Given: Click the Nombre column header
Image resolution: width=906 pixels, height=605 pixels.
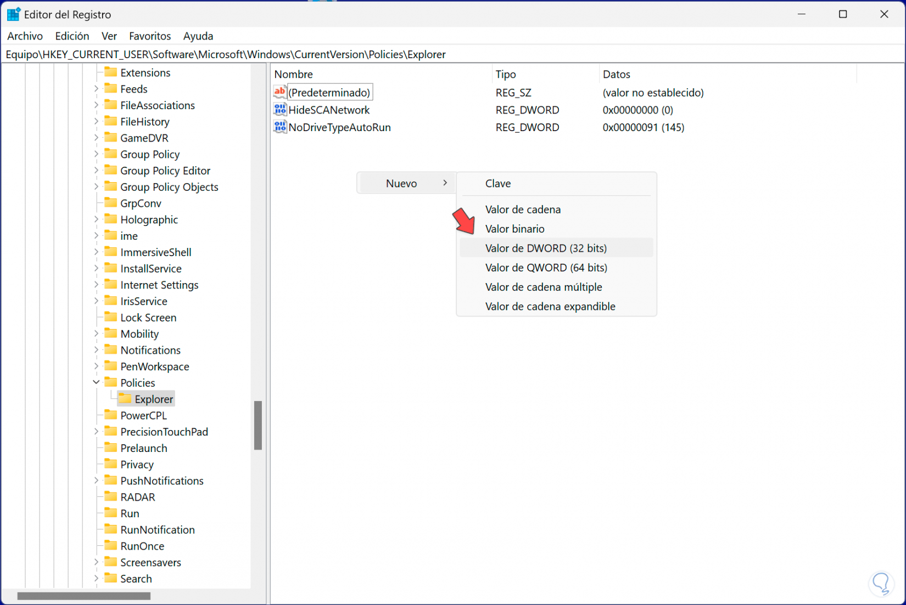Looking at the screenshot, I should click(294, 74).
